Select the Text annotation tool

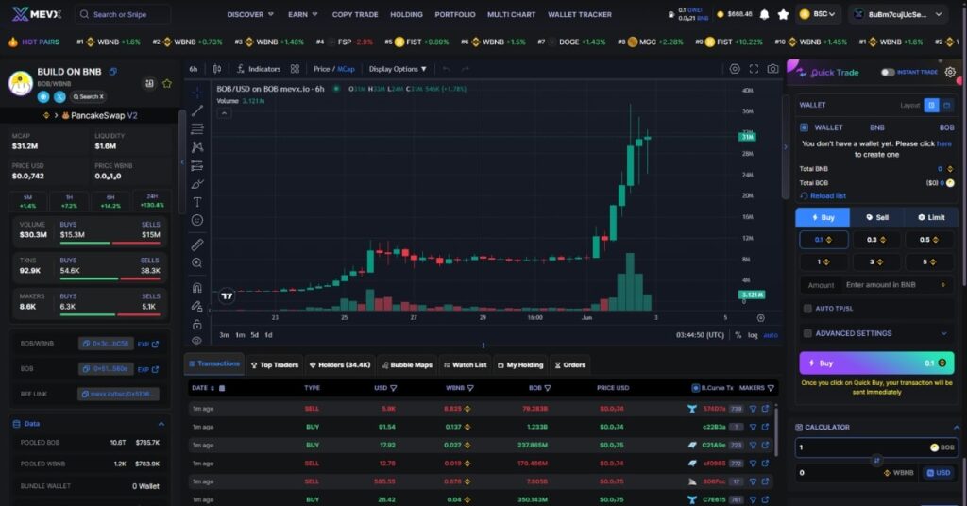point(196,201)
